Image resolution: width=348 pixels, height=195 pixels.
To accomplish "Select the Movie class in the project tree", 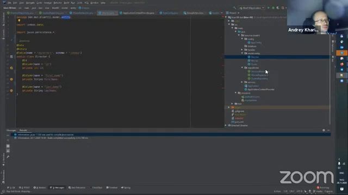I will tap(253, 61).
